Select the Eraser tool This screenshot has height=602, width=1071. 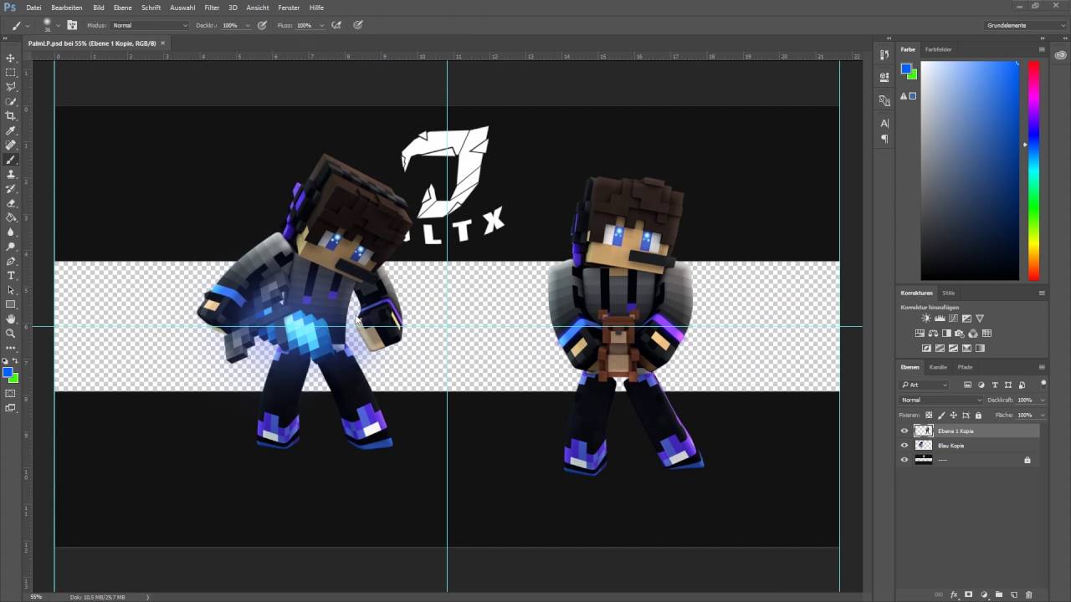(x=11, y=203)
